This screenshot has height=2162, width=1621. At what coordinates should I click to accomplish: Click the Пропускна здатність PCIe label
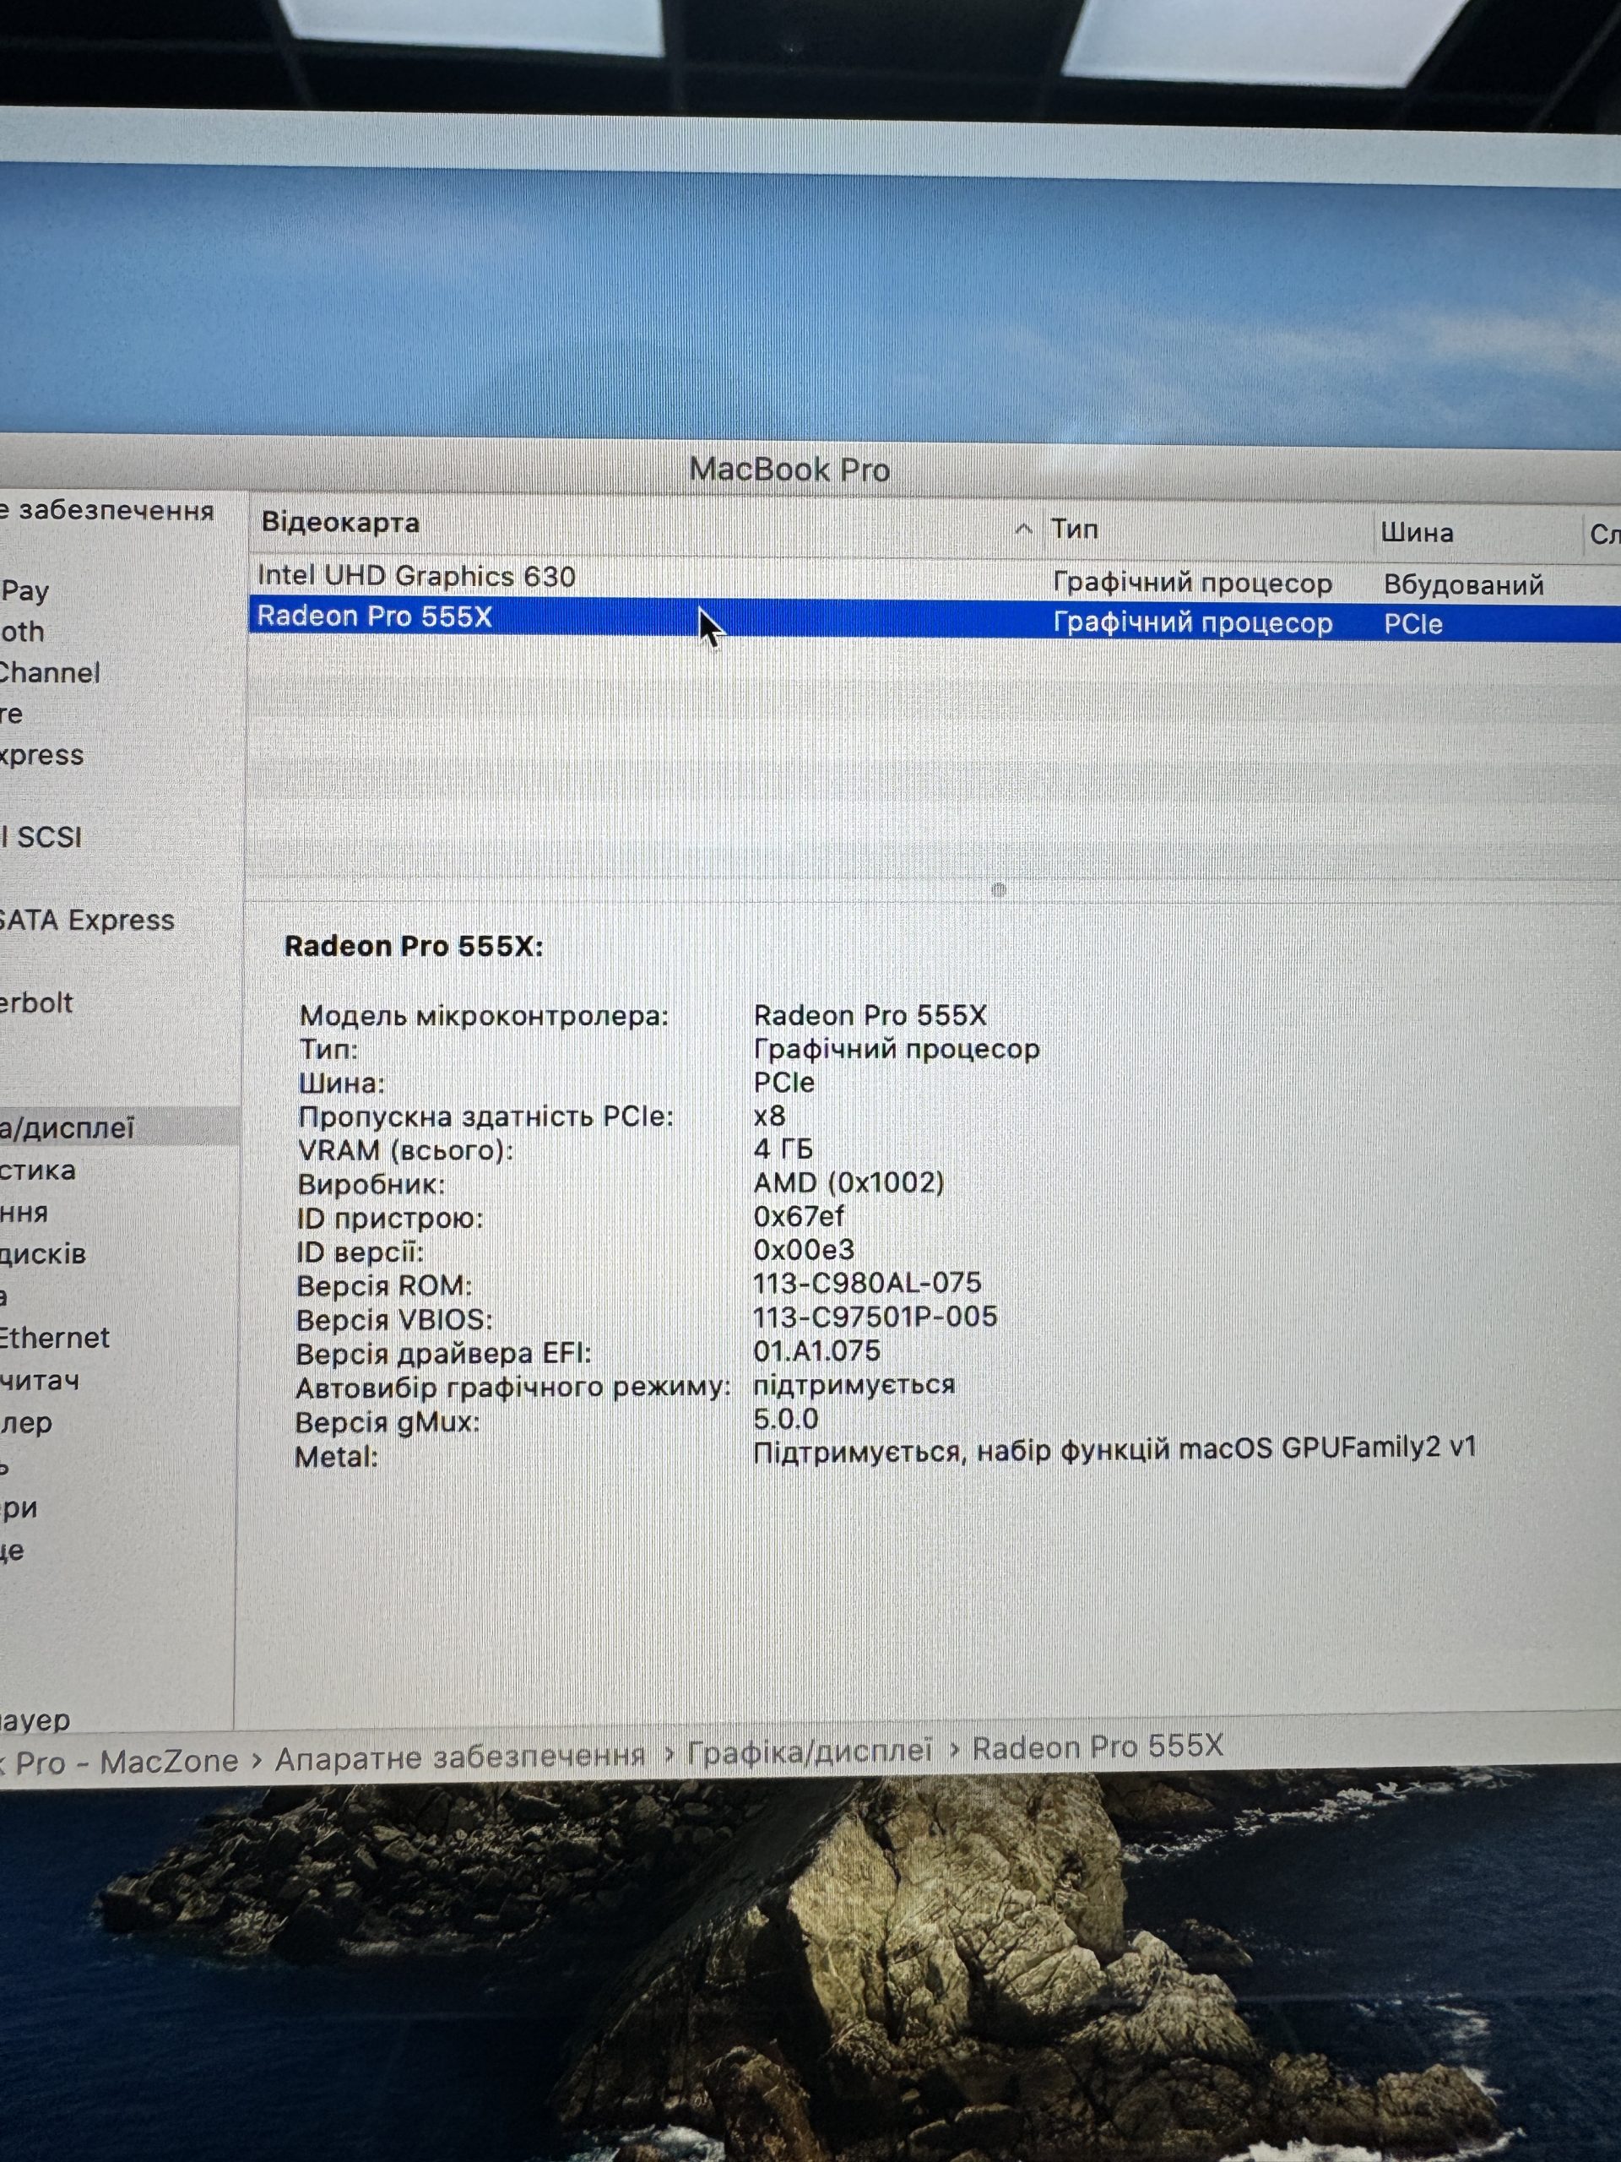pos(485,1116)
